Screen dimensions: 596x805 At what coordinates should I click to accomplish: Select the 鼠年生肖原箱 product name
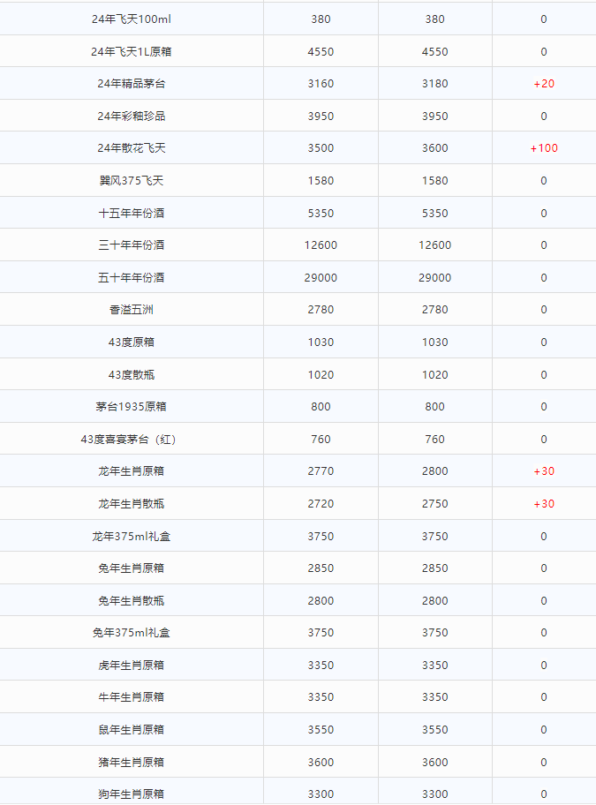pos(132,729)
